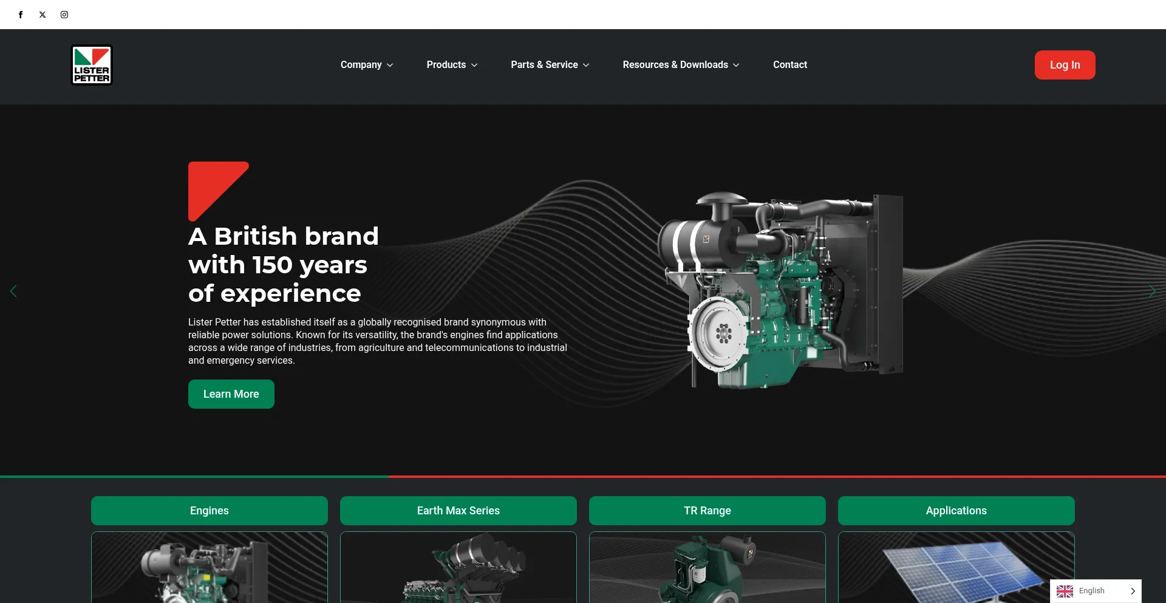Image resolution: width=1166 pixels, height=603 pixels.
Task: Open the English language selector
Action: click(x=1096, y=591)
